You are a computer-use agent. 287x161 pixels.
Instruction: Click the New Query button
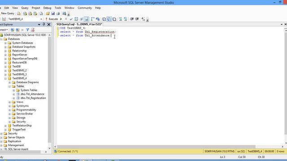[7, 13]
